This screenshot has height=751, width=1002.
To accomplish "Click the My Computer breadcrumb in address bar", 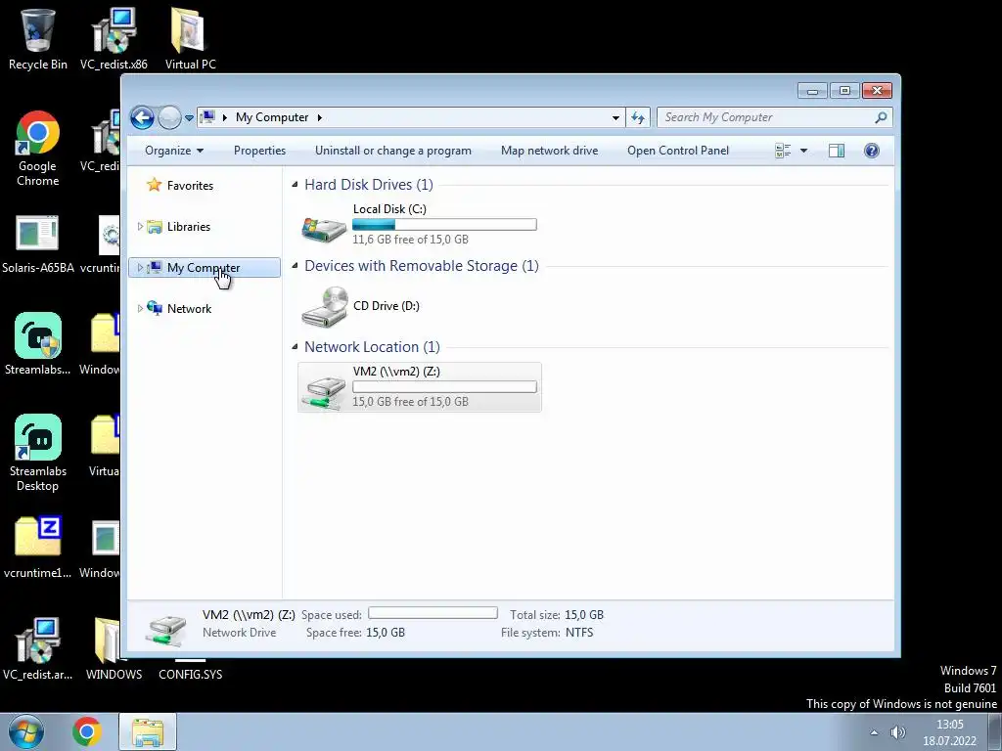I will (x=272, y=117).
